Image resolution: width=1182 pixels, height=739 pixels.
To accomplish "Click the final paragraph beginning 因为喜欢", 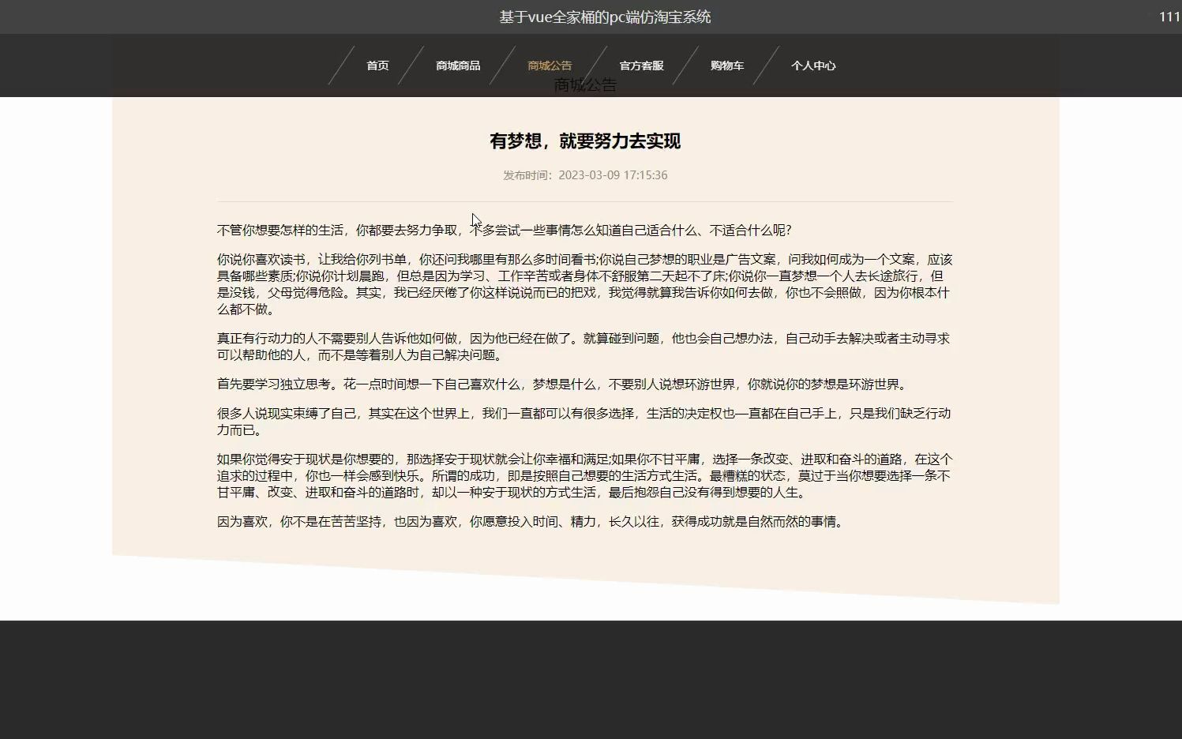I will pyautogui.click(x=529, y=521).
